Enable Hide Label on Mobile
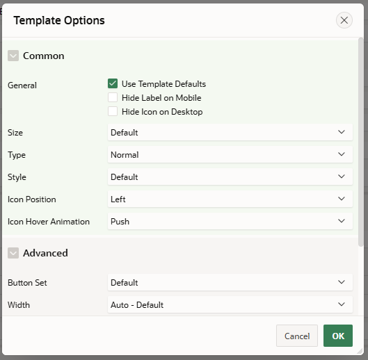This screenshot has height=360, width=368. tap(113, 97)
